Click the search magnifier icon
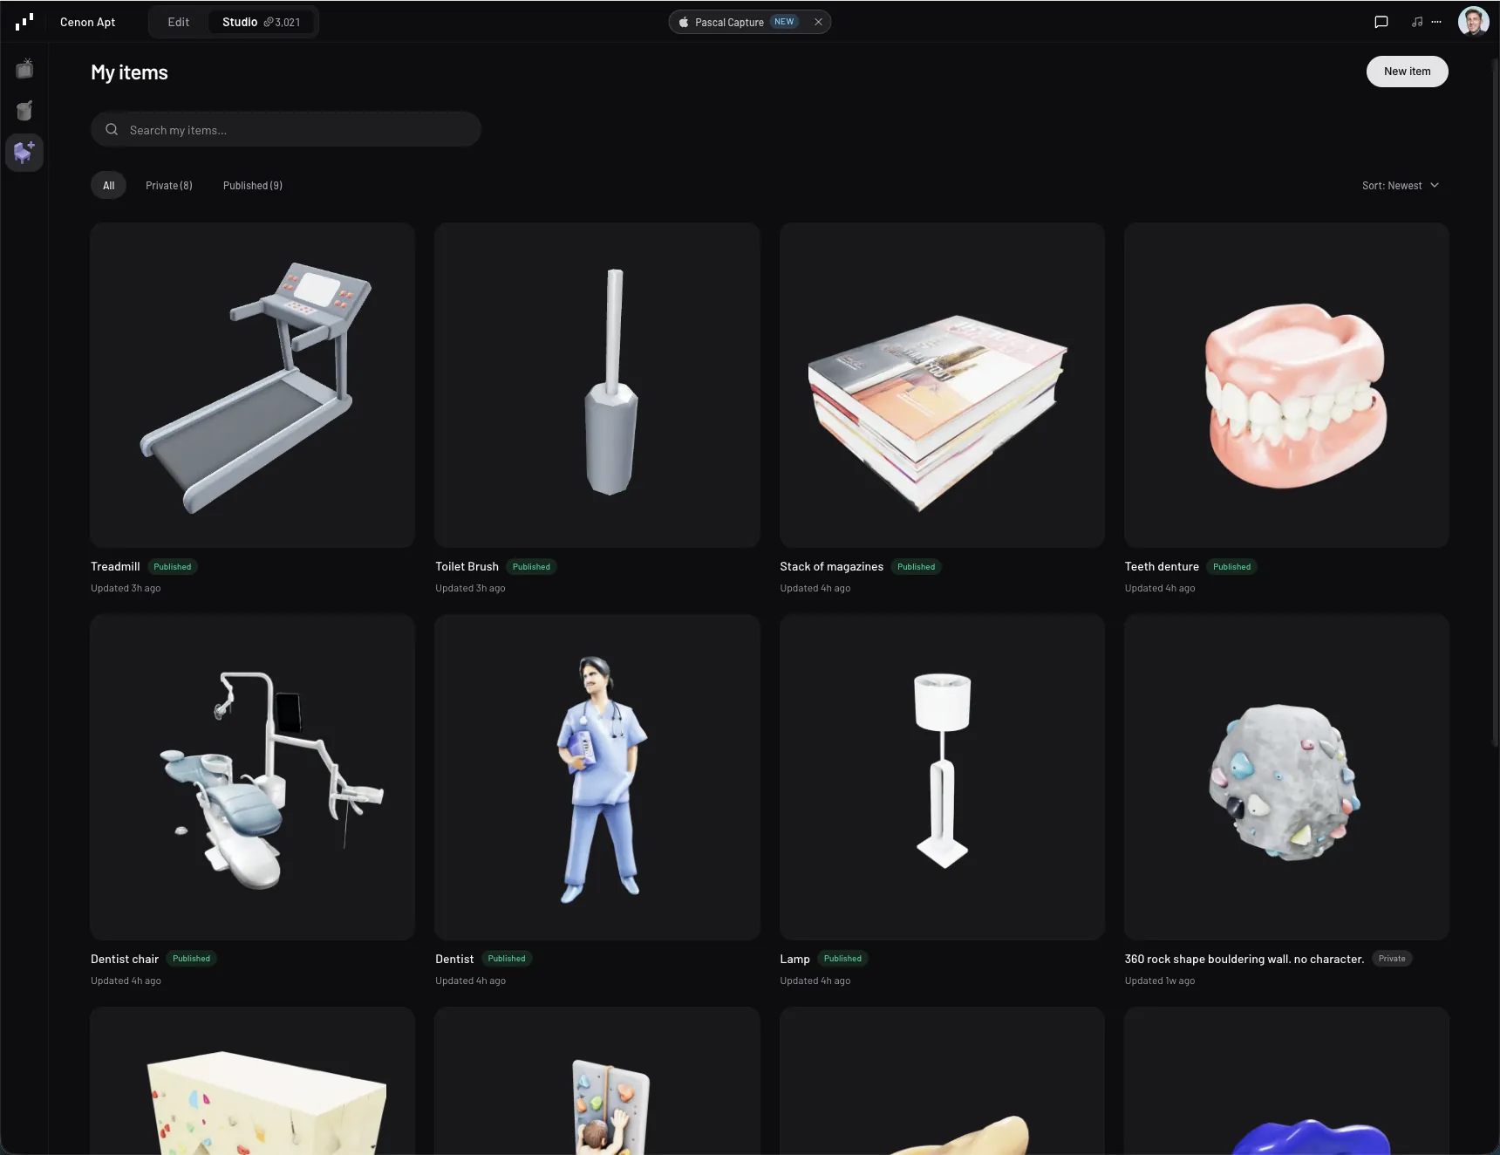The image size is (1500, 1155). pyautogui.click(x=112, y=129)
